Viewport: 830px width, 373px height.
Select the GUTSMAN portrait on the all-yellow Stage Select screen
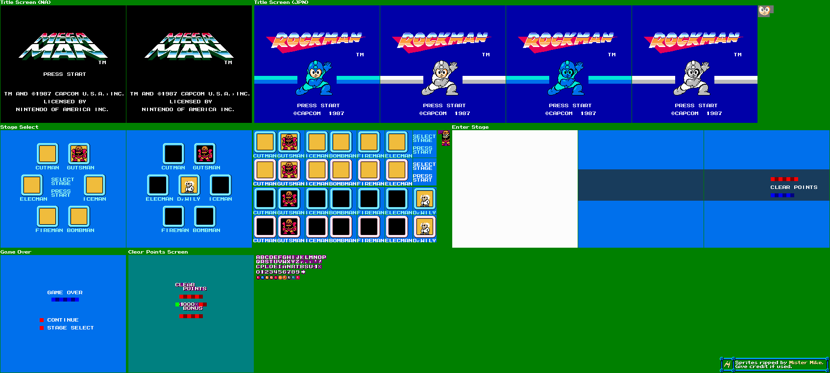coord(79,154)
